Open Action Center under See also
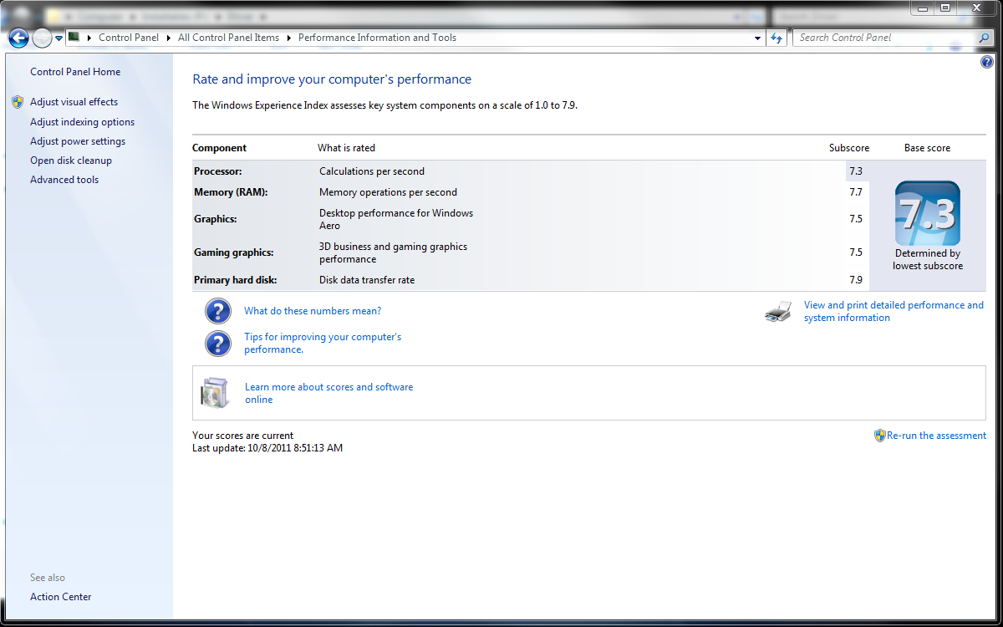Viewport: 1003px width, 627px height. (x=61, y=597)
